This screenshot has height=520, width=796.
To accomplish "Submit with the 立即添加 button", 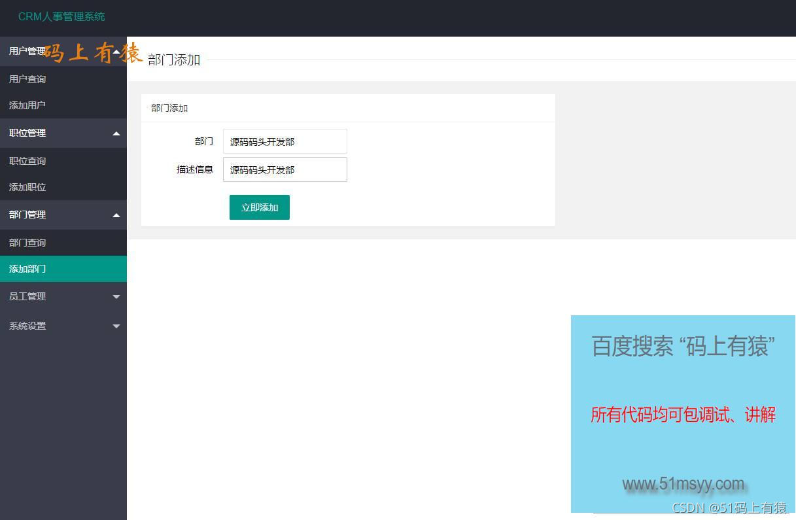I will [x=260, y=207].
